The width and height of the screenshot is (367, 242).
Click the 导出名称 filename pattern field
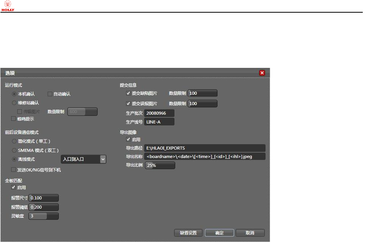point(205,156)
